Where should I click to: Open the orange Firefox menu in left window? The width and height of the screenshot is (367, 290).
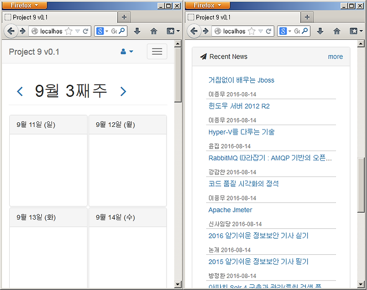(x=24, y=5)
